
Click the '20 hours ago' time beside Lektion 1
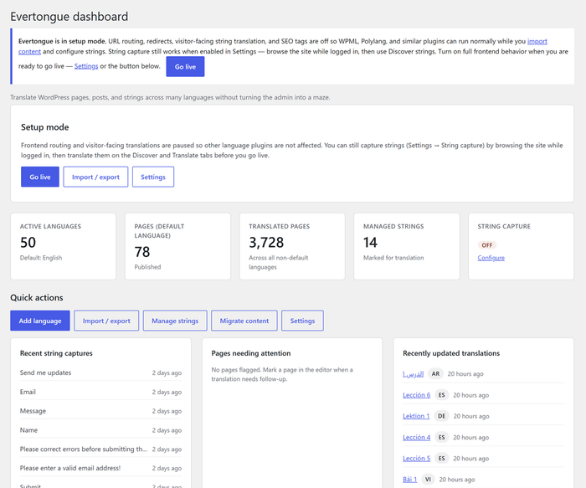(471, 416)
